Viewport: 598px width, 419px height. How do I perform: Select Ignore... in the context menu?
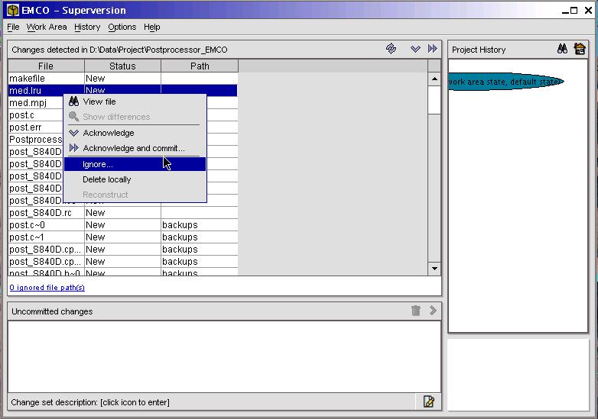135,164
